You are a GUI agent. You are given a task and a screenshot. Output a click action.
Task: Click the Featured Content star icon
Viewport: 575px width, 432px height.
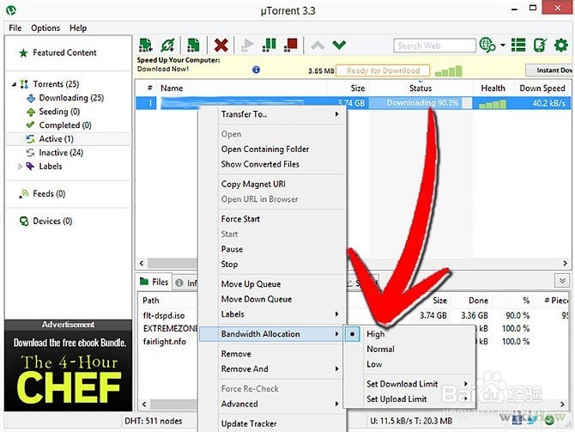coord(23,53)
